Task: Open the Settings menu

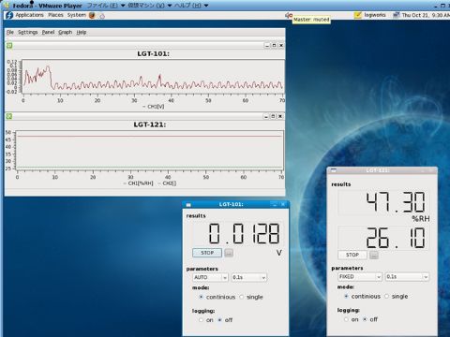Action: [27, 32]
